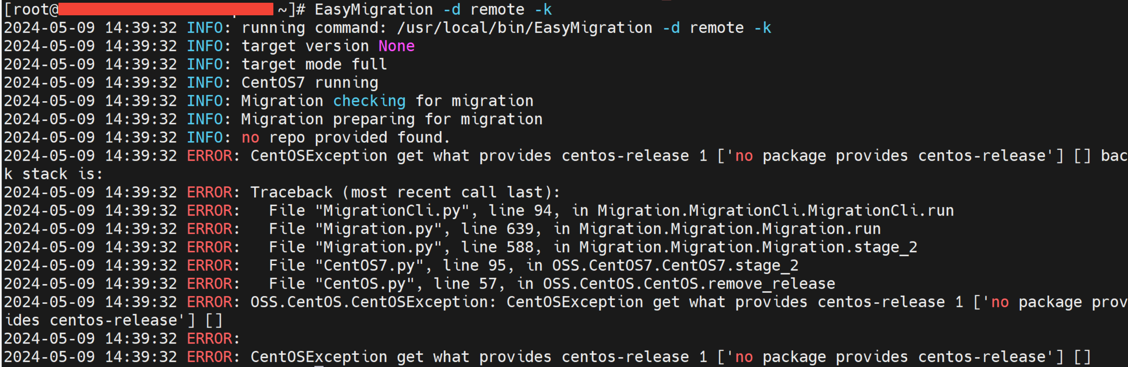This screenshot has width=1128, height=367.
Task: Click the 'line 588' text in the traceback
Action: (x=497, y=247)
